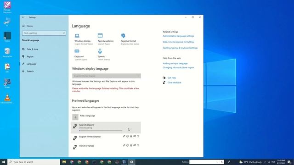Screen dimensions: 294x165
Task: Open the Recycle Bin desktop icon
Action: [x=7, y=52]
